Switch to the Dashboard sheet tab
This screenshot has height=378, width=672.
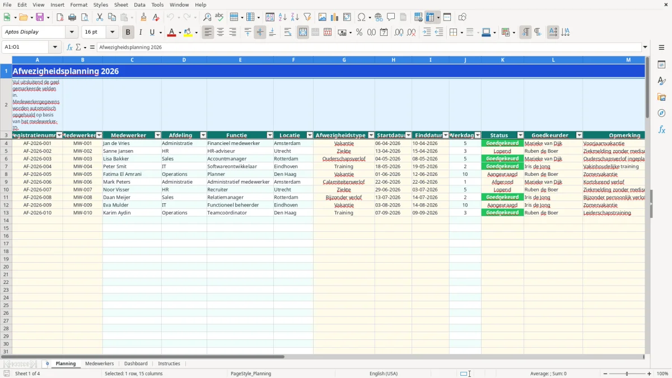click(136, 363)
